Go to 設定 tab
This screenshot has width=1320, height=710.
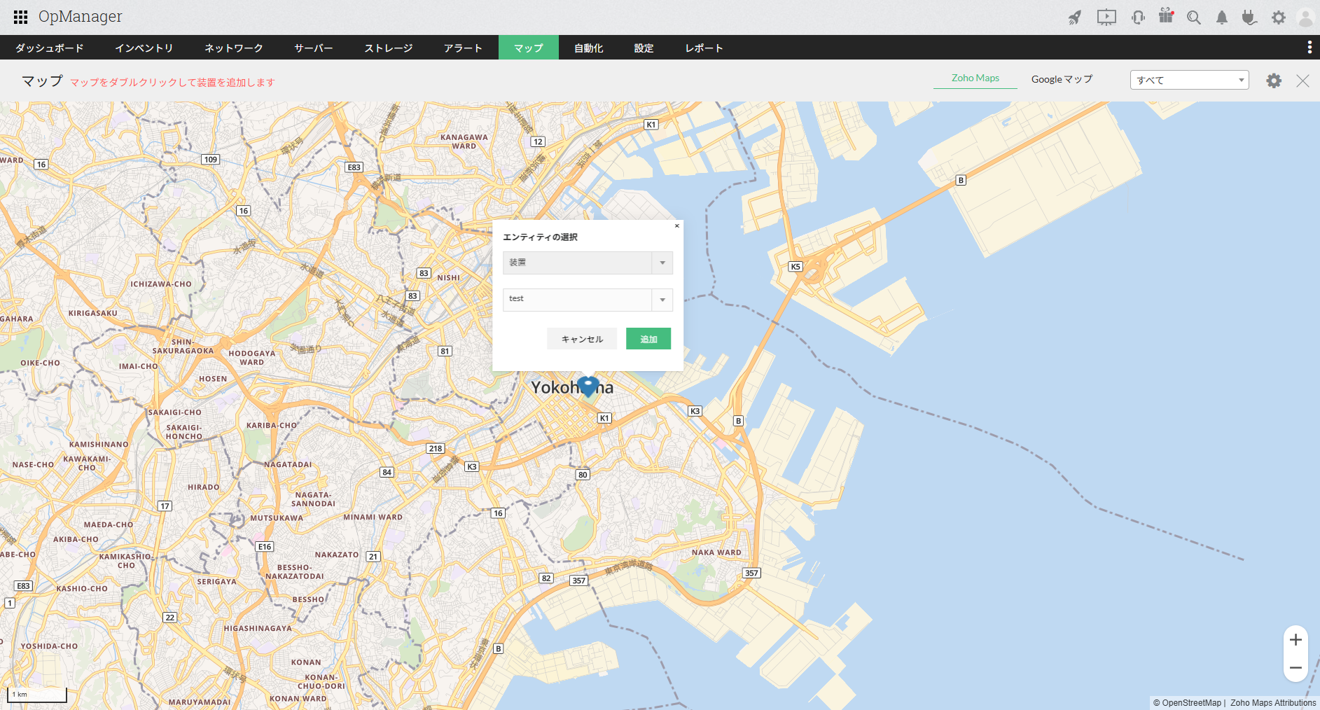[644, 48]
